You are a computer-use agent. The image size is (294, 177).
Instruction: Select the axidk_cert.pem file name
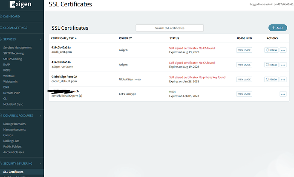61,52
